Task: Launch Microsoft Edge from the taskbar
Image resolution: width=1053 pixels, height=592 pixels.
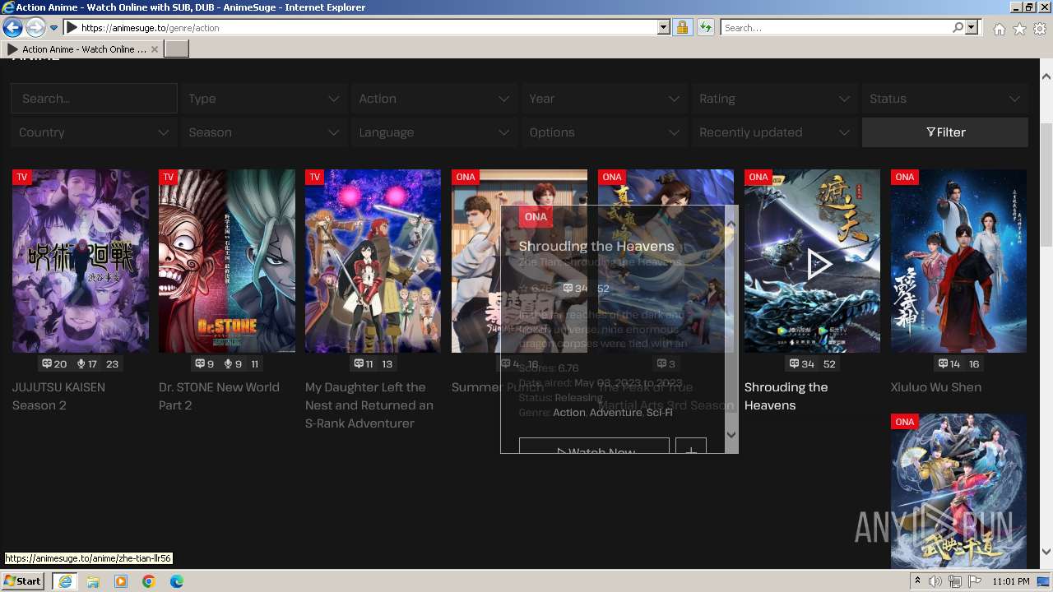Action: coord(177,581)
